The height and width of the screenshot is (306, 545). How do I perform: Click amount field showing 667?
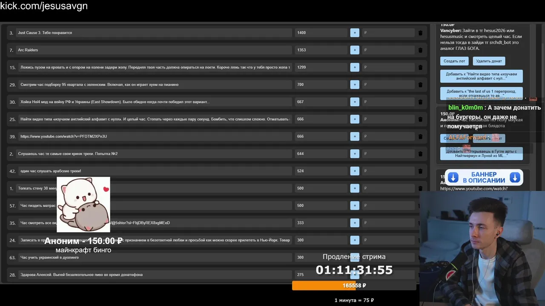point(321,102)
